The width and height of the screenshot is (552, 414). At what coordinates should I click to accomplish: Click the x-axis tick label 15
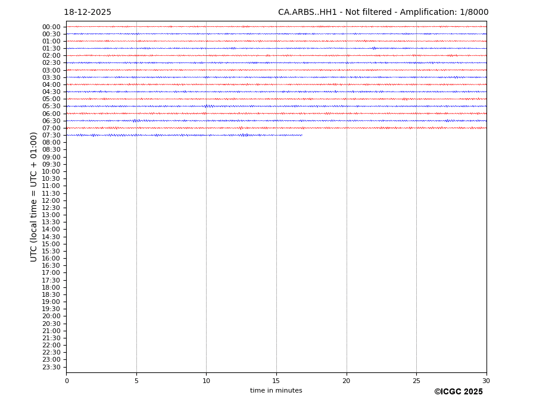(276, 381)
